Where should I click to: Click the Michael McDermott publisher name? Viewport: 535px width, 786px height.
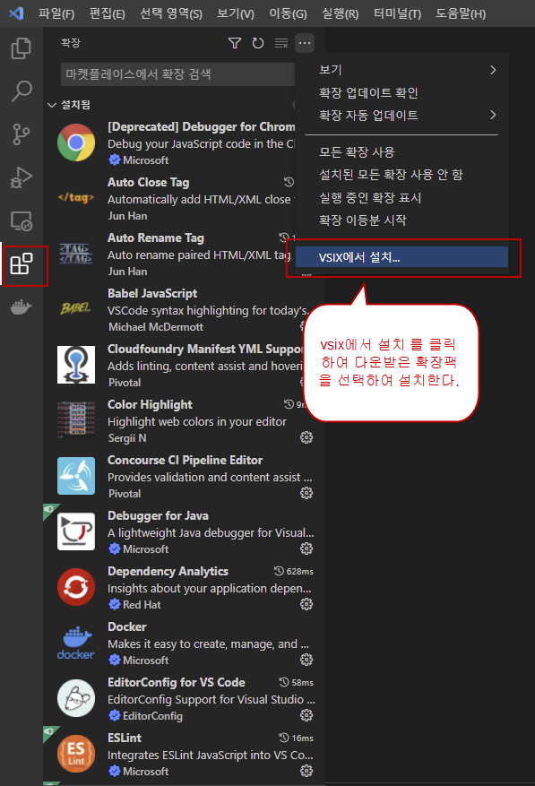click(x=156, y=327)
